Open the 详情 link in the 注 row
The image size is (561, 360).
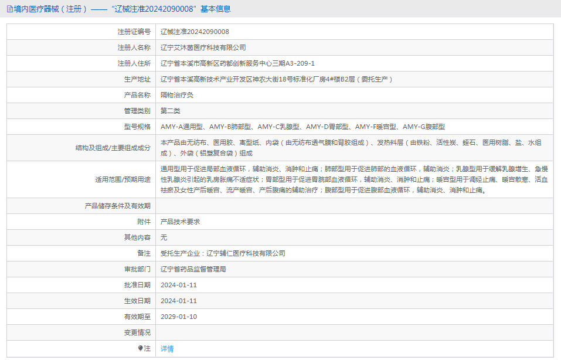167,348
